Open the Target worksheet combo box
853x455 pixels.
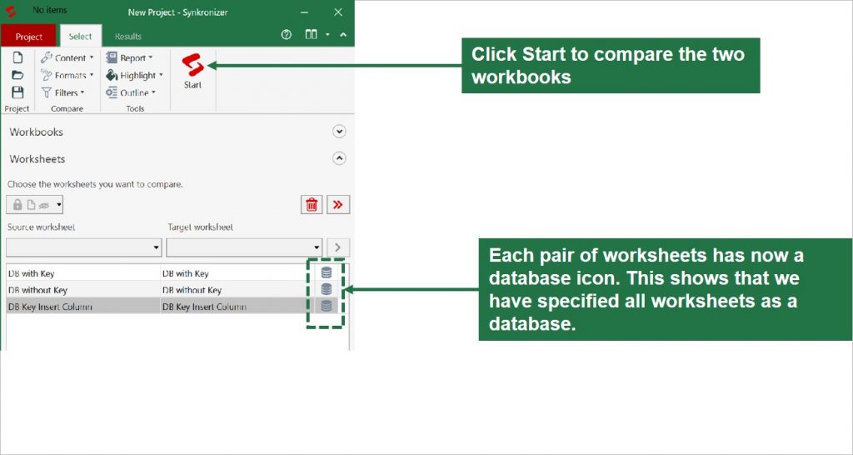pos(244,247)
